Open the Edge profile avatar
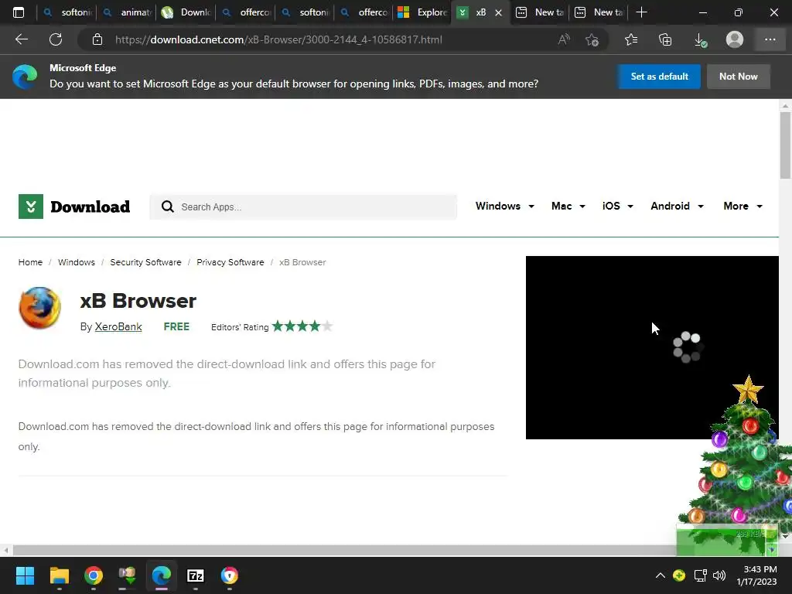The width and height of the screenshot is (792, 594). pyautogui.click(x=735, y=39)
